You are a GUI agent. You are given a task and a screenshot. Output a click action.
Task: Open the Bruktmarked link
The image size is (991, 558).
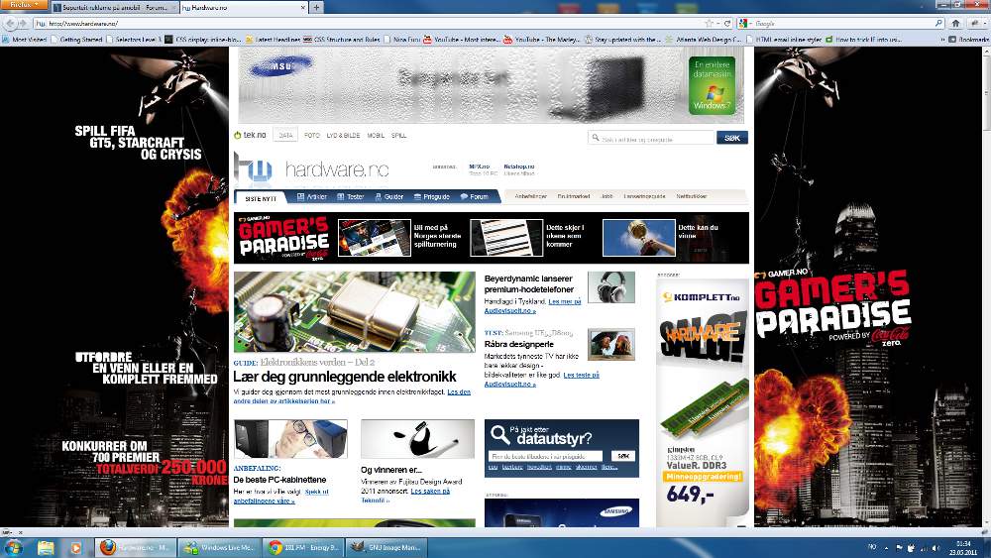[x=573, y=196]
